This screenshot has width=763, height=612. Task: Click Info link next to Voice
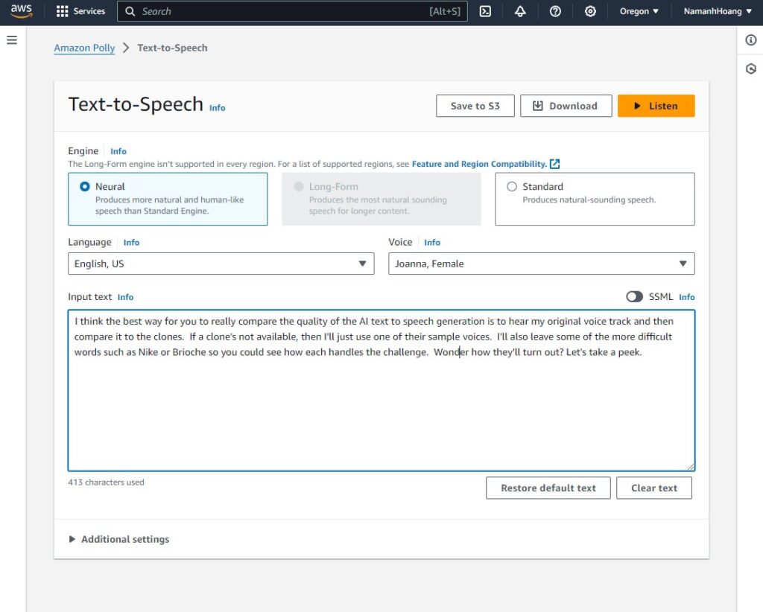pyautogui.click(x=432, y=243)
